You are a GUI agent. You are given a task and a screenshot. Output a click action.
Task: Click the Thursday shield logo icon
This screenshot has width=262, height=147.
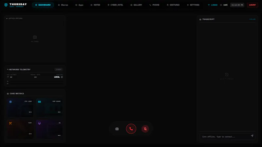pos(6,5)
